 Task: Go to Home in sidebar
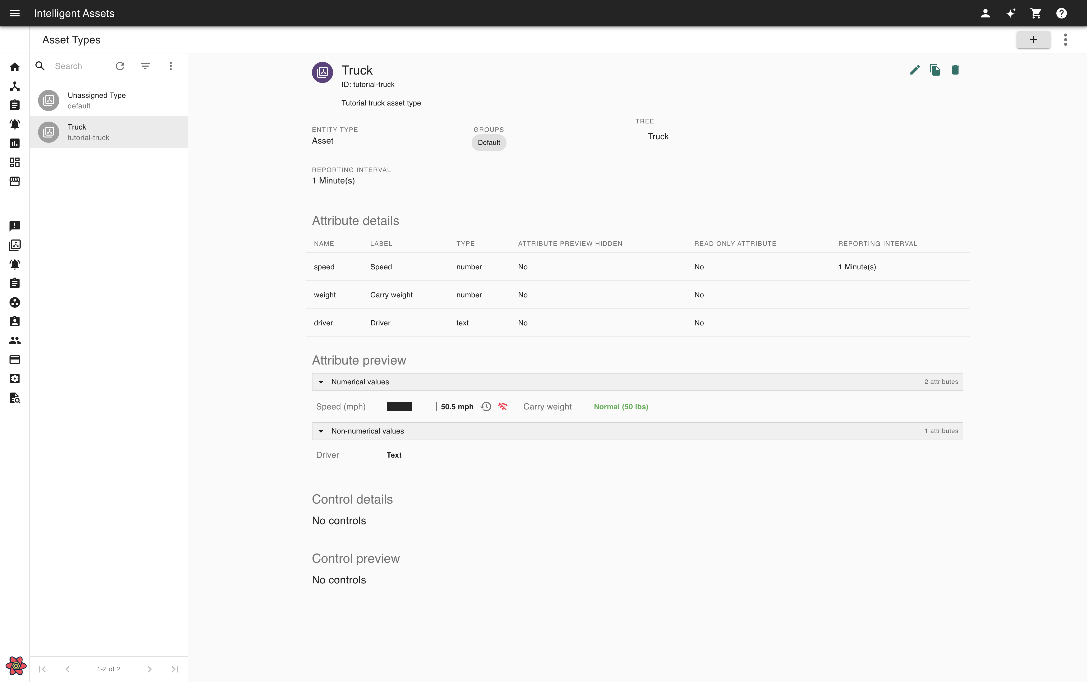point(15,67)
